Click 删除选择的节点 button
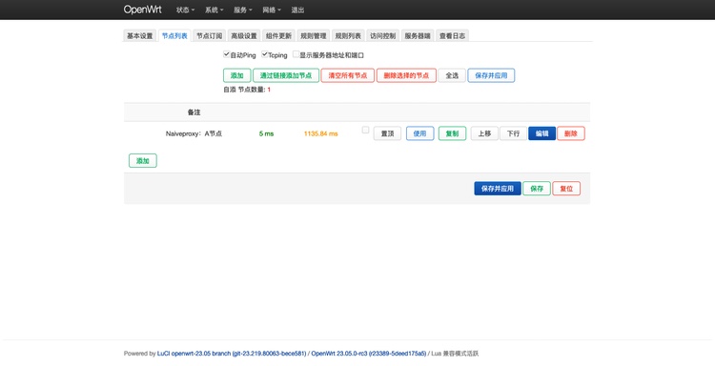The width and height of the screenshot is (715, 366). [406, 75]
